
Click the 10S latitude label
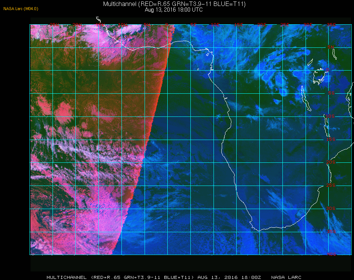pyautogui.click(x=330, y=116)
